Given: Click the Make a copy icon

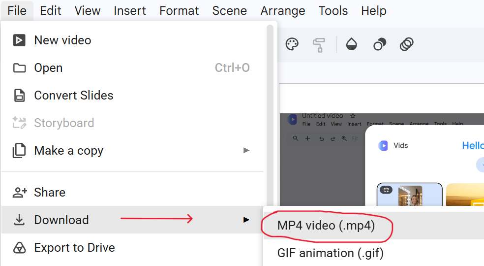Looking at the screenshot, I should [19, 151].
